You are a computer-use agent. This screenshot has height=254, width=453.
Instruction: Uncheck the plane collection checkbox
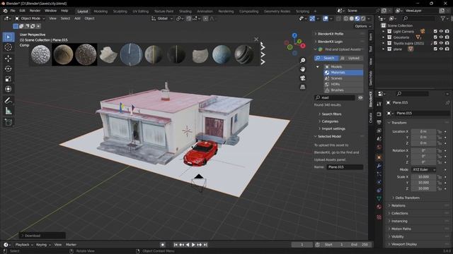pyautogui.click(x=435, y=49)
